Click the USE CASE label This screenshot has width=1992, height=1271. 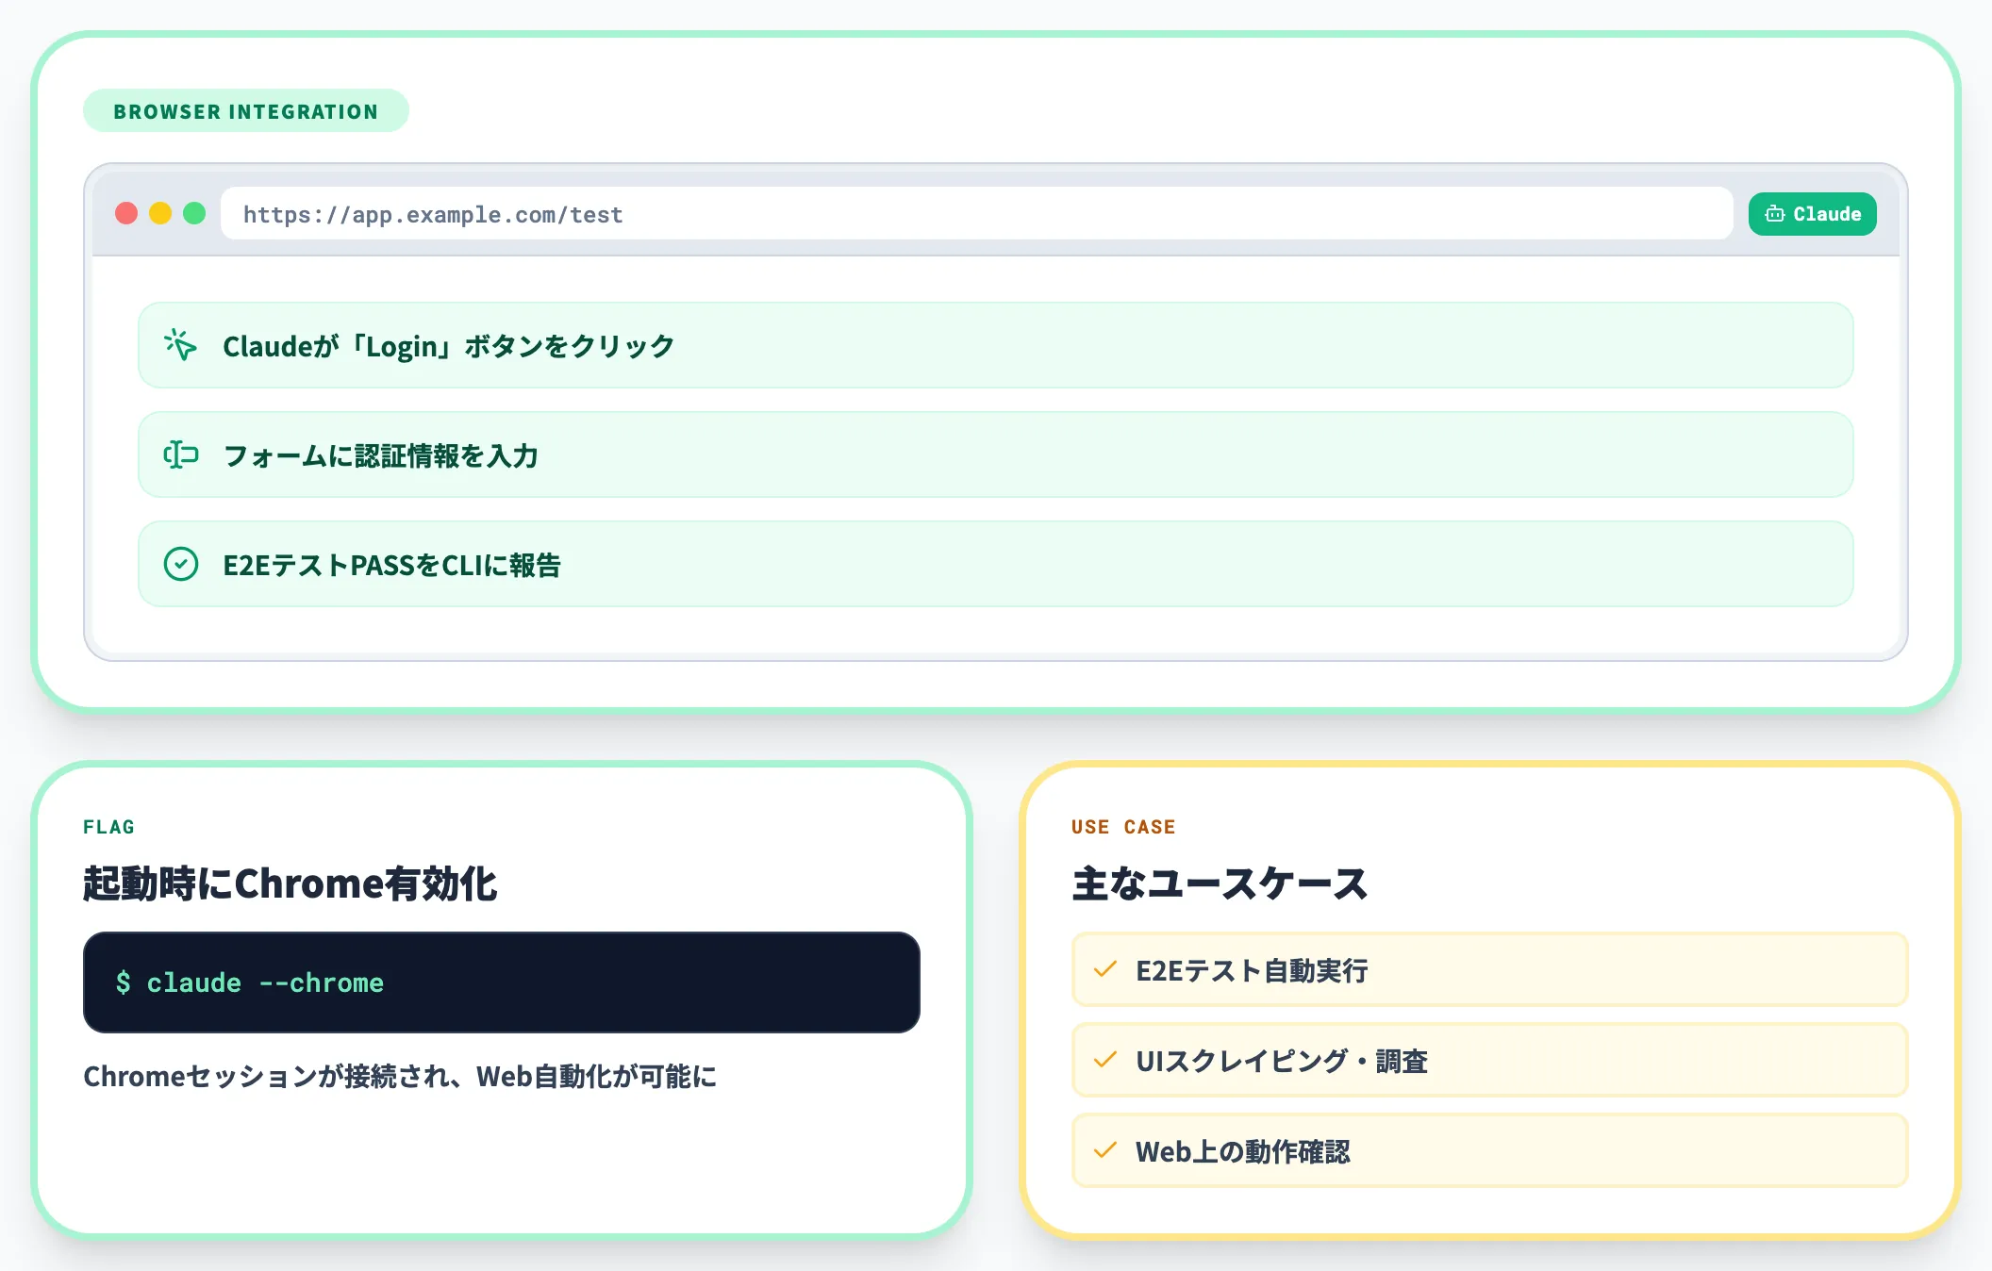click(x=1123, y=827)
